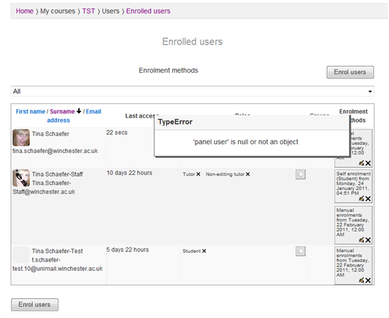The height and width of the screenshot is (318, 389).
Task: Click the Student role label
Action: click(x=191, y=251)
